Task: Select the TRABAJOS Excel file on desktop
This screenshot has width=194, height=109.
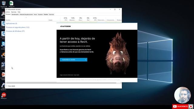Action: (x=12, y=4)
